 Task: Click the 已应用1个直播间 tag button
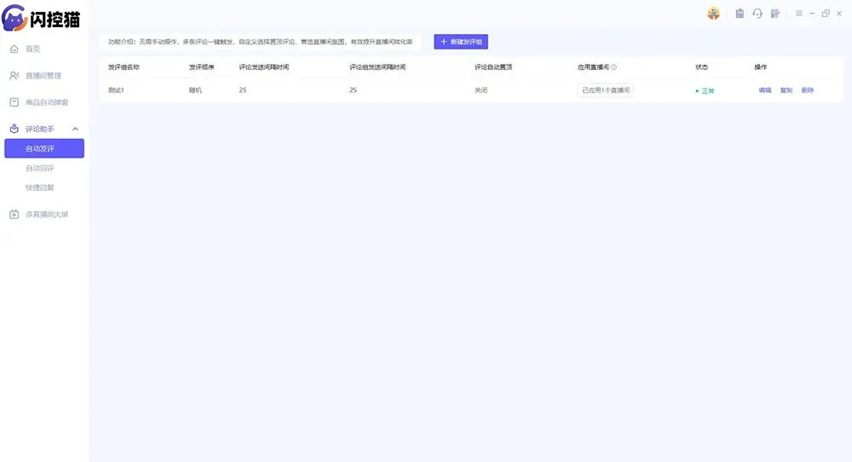tap(605, 90)
